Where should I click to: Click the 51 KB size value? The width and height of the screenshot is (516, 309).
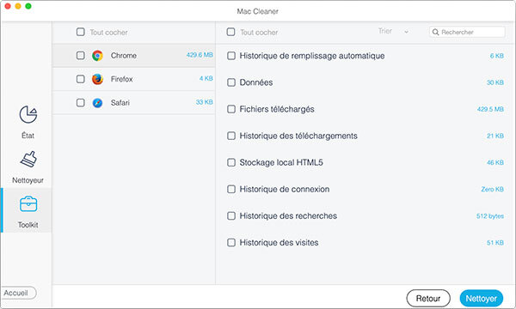point(495,243)
